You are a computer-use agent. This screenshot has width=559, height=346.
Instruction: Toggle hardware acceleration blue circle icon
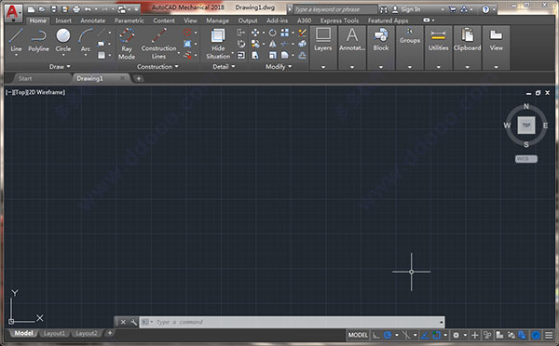click(x=536, y=335)
